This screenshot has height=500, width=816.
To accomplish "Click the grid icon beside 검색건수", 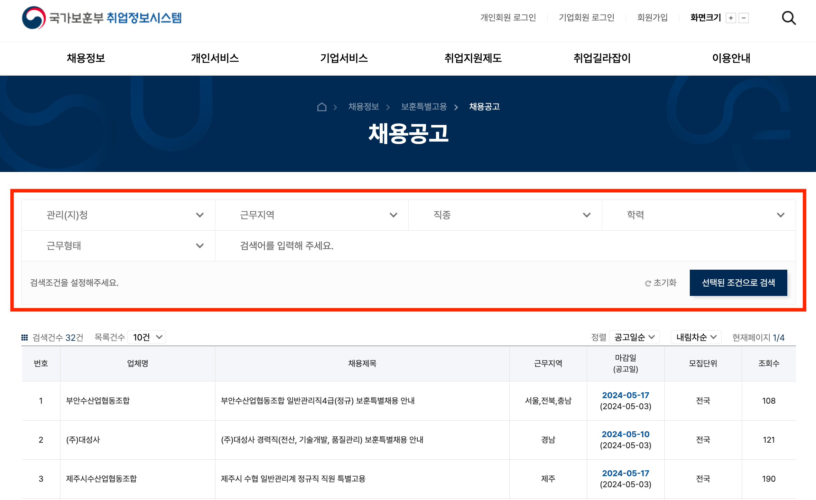I will [x=25, y=337].
